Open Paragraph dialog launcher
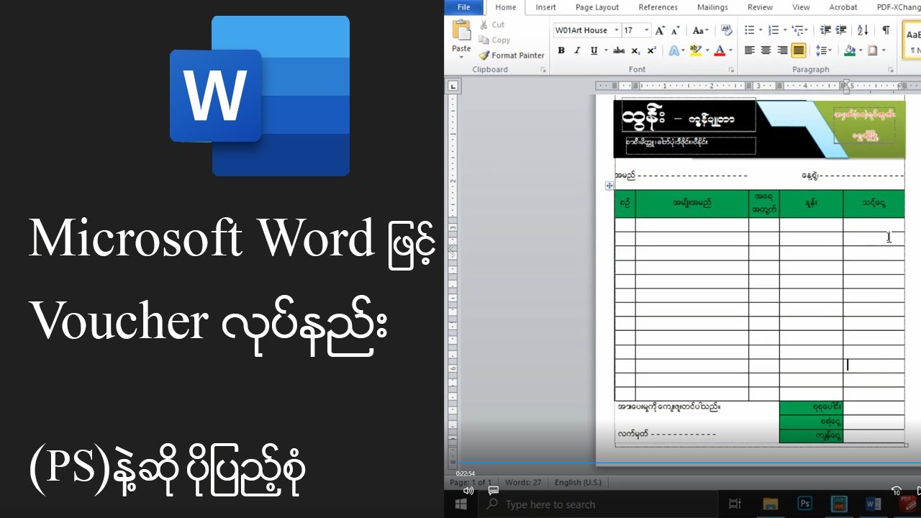Viewport: 921px width, 518px height. pos(890,70)
